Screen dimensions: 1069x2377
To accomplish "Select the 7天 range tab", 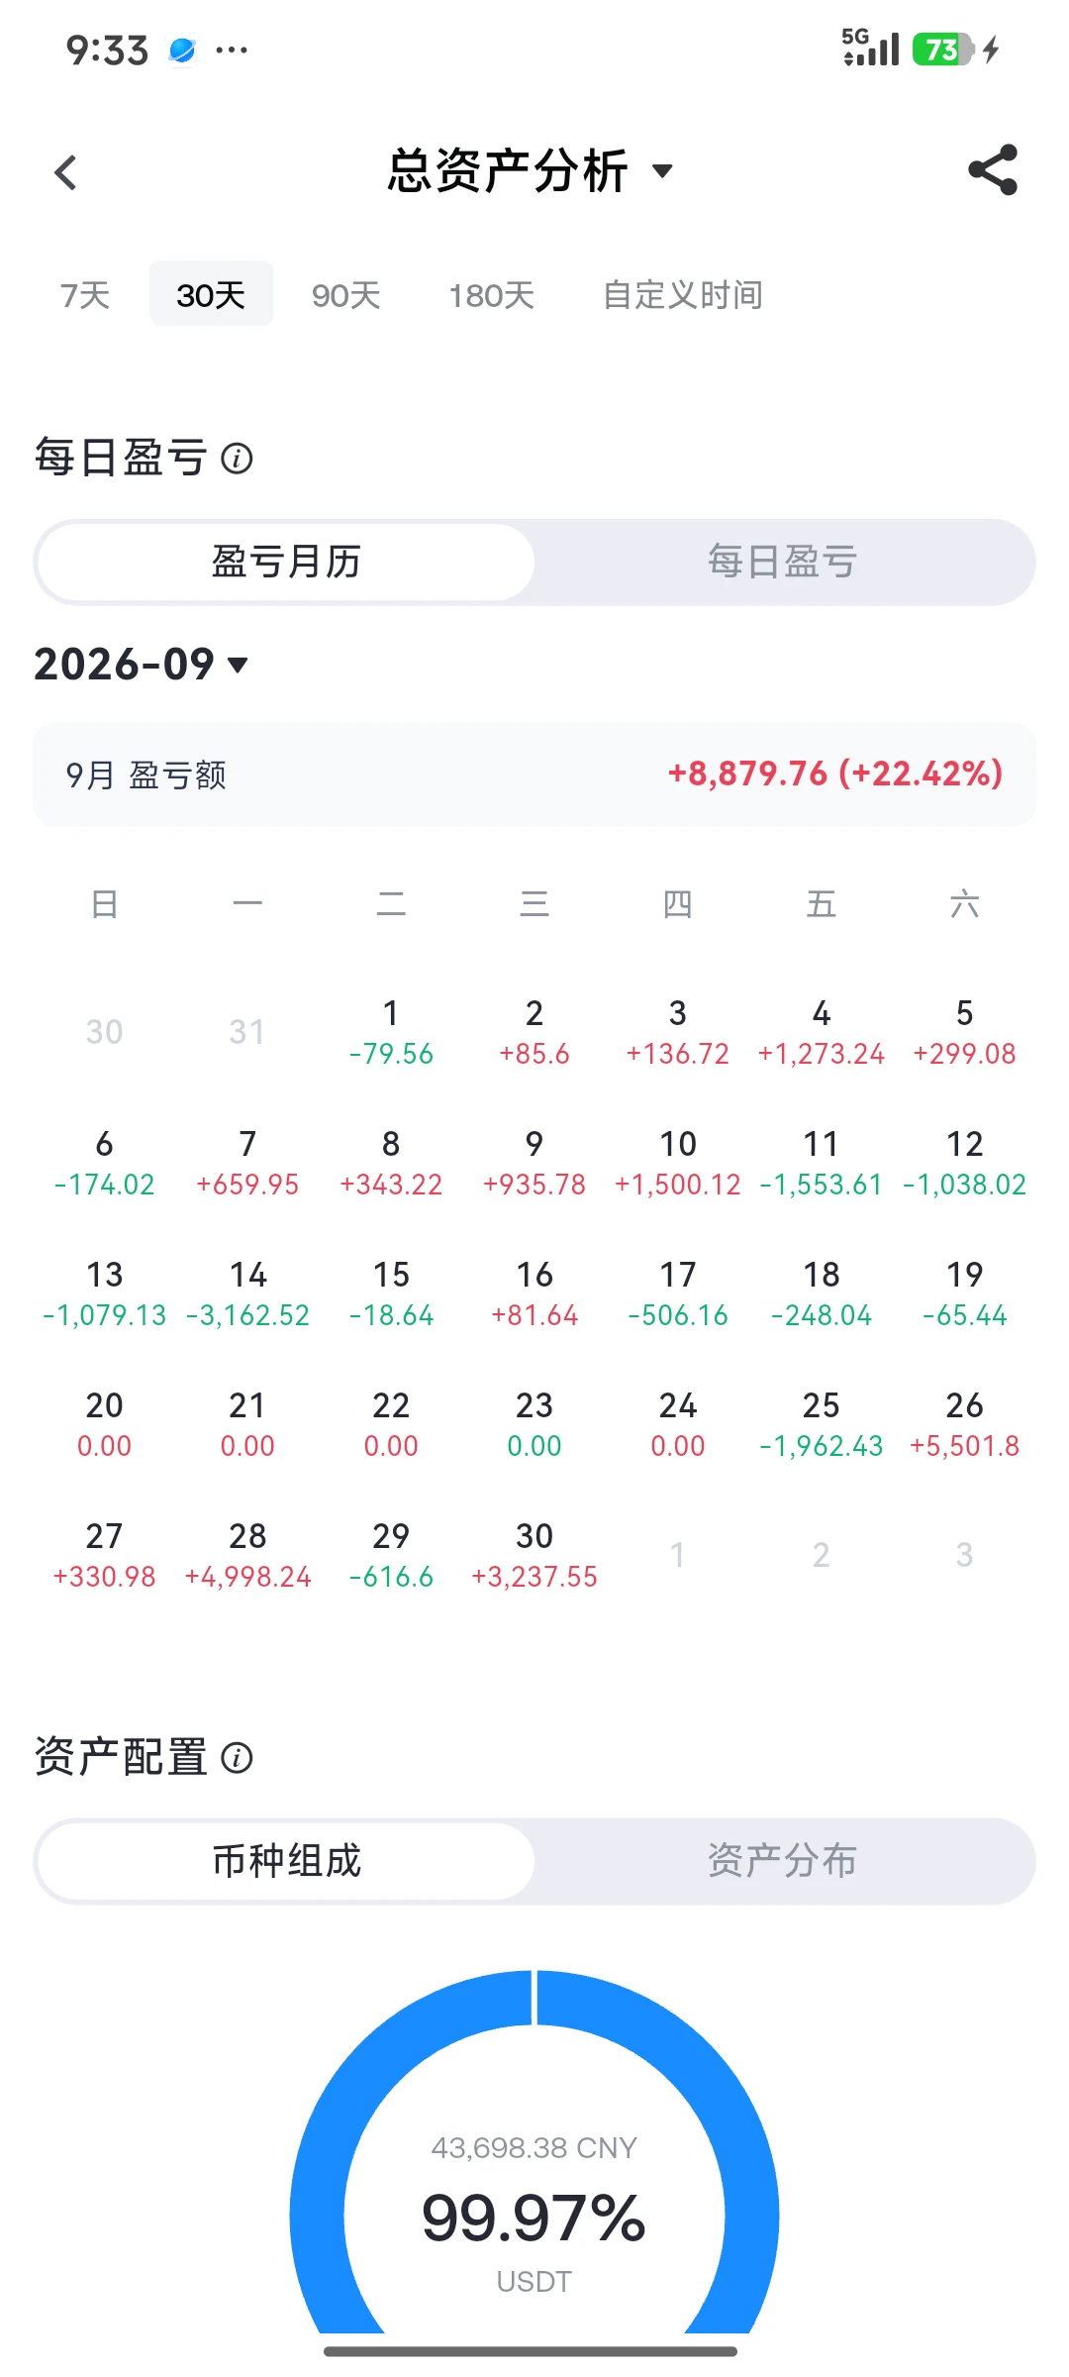I will [85, 294].
